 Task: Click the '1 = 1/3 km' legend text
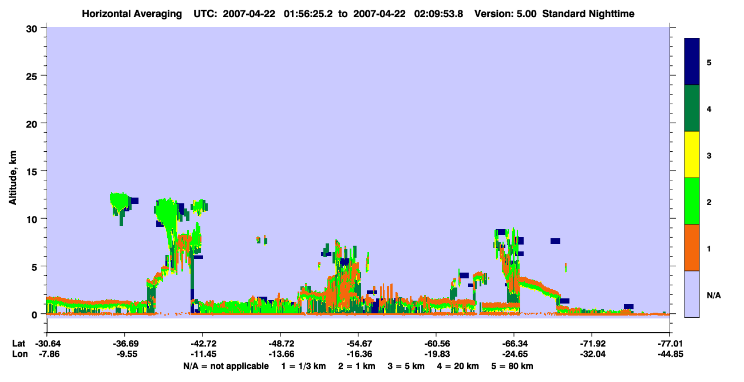(305, 366)
